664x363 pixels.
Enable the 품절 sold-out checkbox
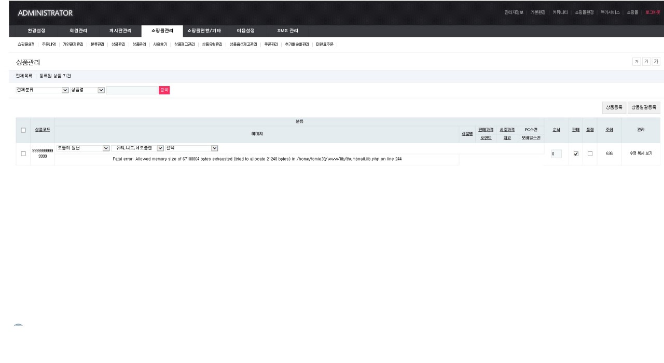(x=590, y=153)
